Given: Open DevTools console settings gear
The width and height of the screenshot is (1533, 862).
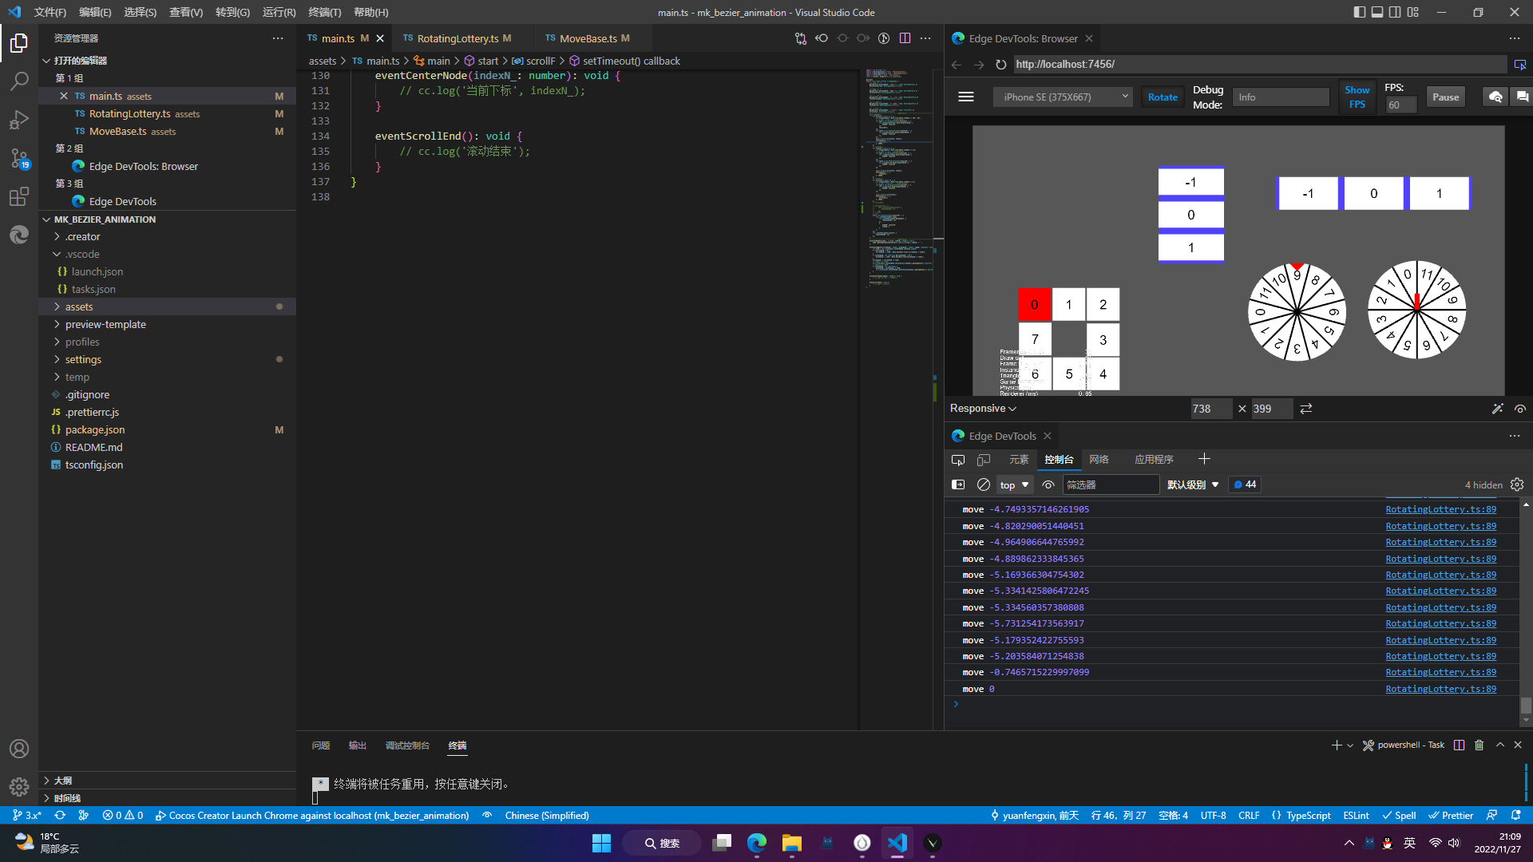Looking at the screenshot, I should tap(1517, 484).
